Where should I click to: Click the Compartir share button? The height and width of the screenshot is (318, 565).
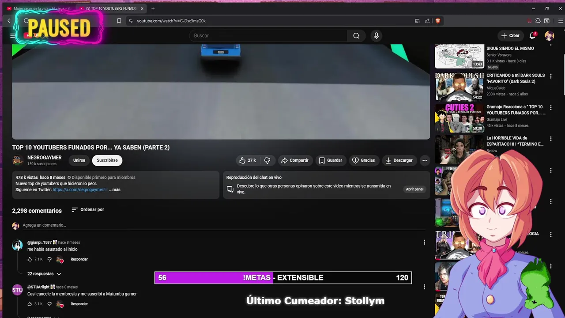point(295,160)
